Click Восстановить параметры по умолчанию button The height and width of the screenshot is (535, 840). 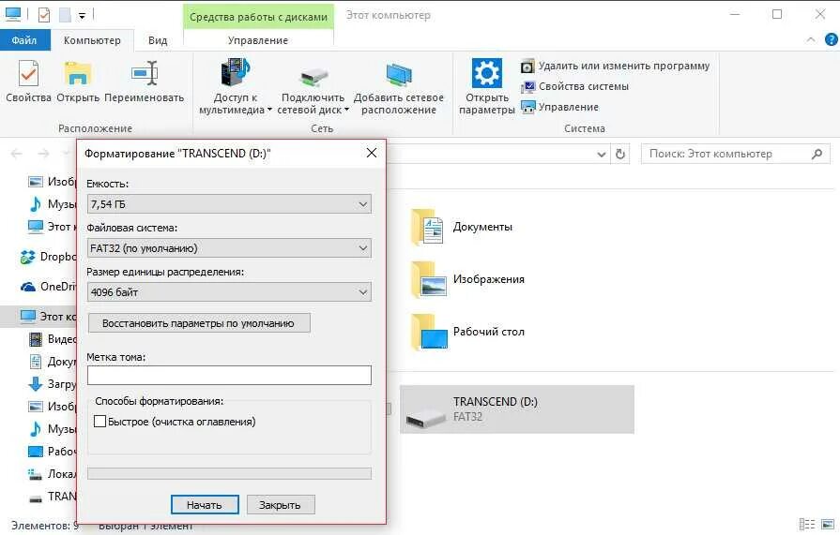199,323
